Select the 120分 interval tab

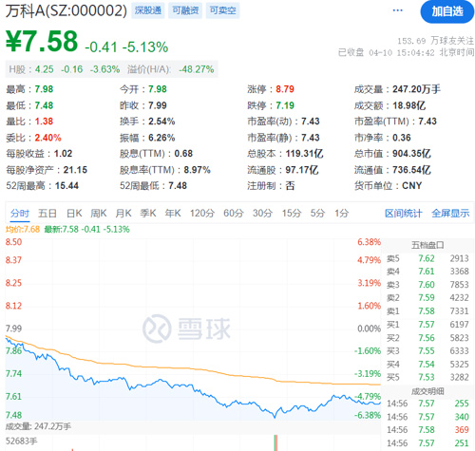click(x=202, y=214)
